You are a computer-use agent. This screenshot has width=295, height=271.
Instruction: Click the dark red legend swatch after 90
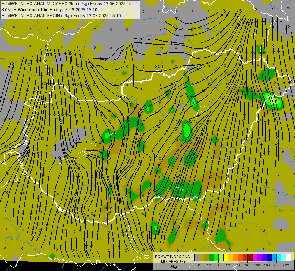pos(250,257)
